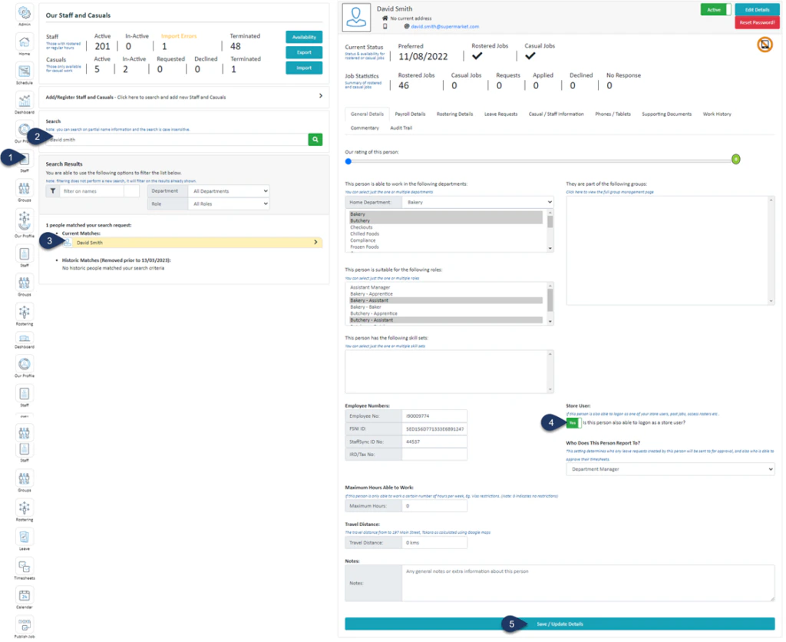Click the Availability button
786x642 pixels.
(304, 37)
